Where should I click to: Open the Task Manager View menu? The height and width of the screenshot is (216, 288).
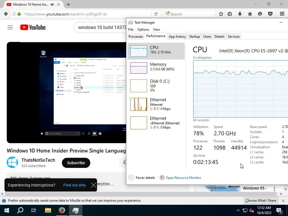click(156, 29)
